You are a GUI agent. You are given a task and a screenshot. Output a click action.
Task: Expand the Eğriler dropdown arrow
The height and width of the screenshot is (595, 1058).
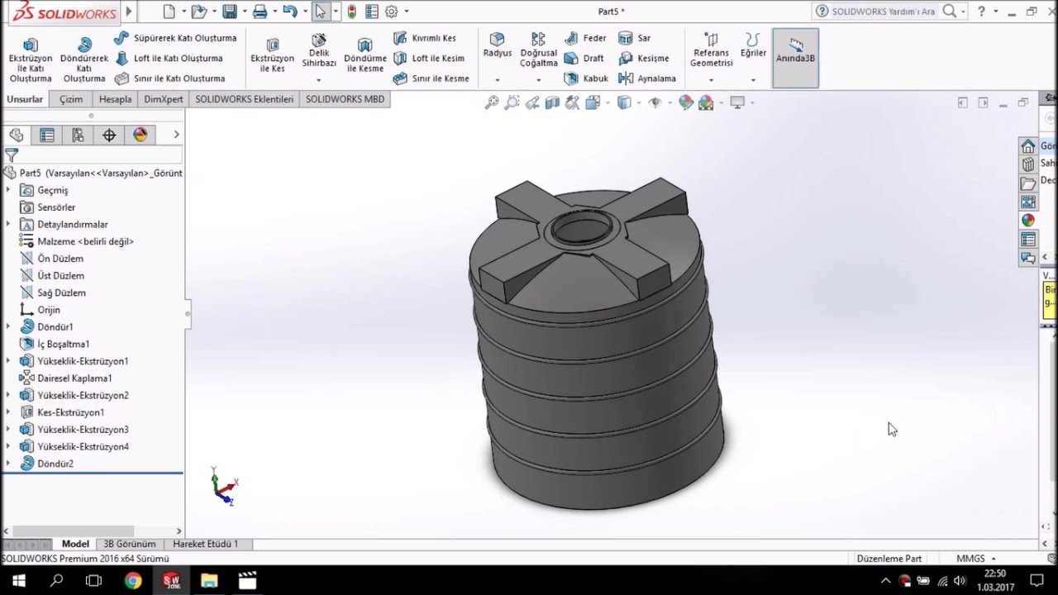point(753,80)
